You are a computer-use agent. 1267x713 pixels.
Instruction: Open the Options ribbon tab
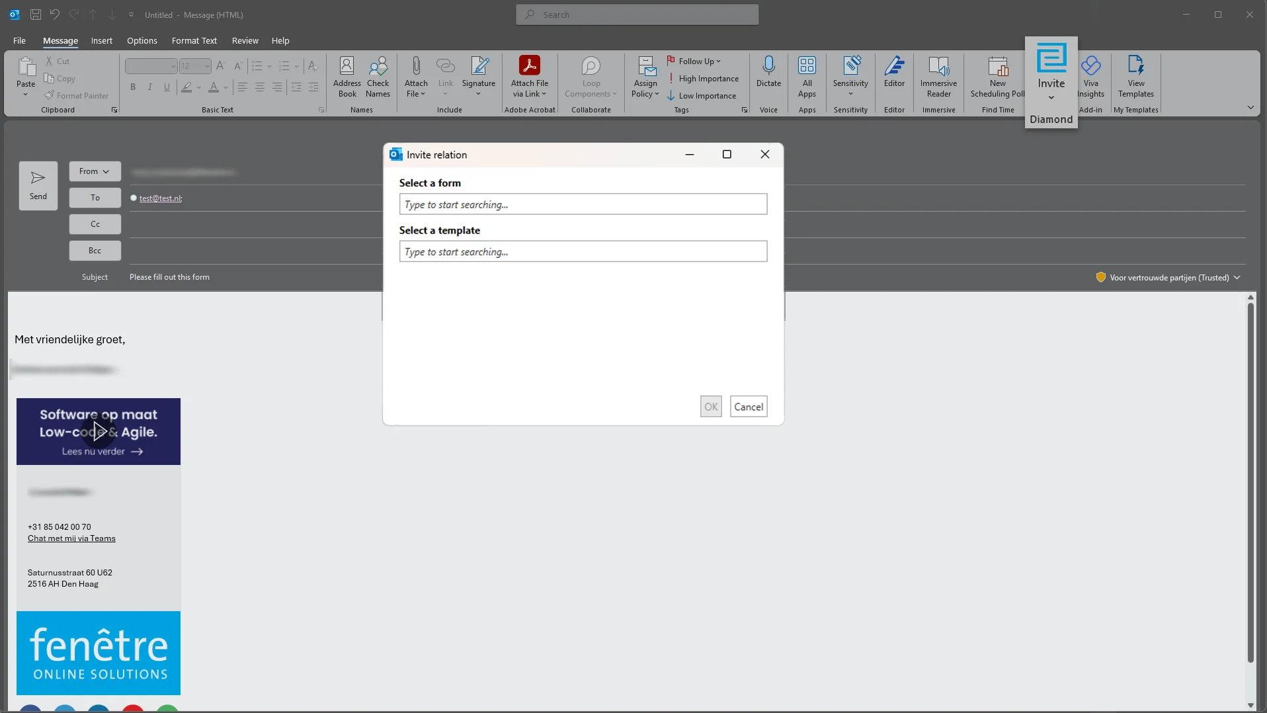(142, 40)
